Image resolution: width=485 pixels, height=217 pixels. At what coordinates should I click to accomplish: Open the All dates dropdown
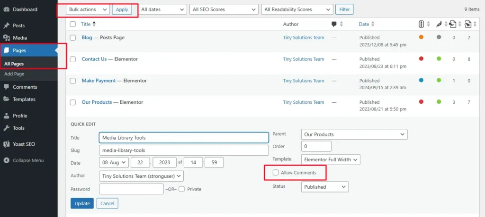coord(162,9)
